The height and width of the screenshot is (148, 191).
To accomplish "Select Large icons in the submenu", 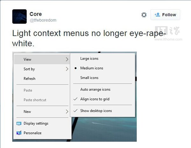I will (89, 58).
